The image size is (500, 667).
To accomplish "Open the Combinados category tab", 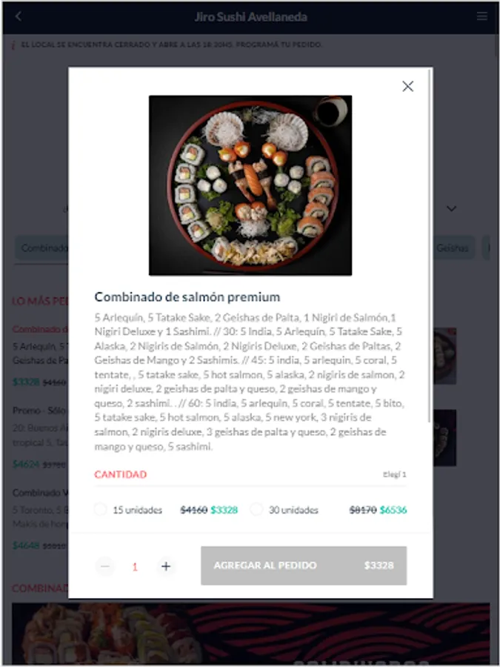I will coord(42,248).
